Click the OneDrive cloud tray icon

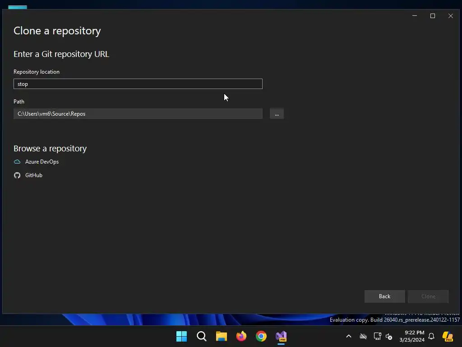click(x=363, y=336)
